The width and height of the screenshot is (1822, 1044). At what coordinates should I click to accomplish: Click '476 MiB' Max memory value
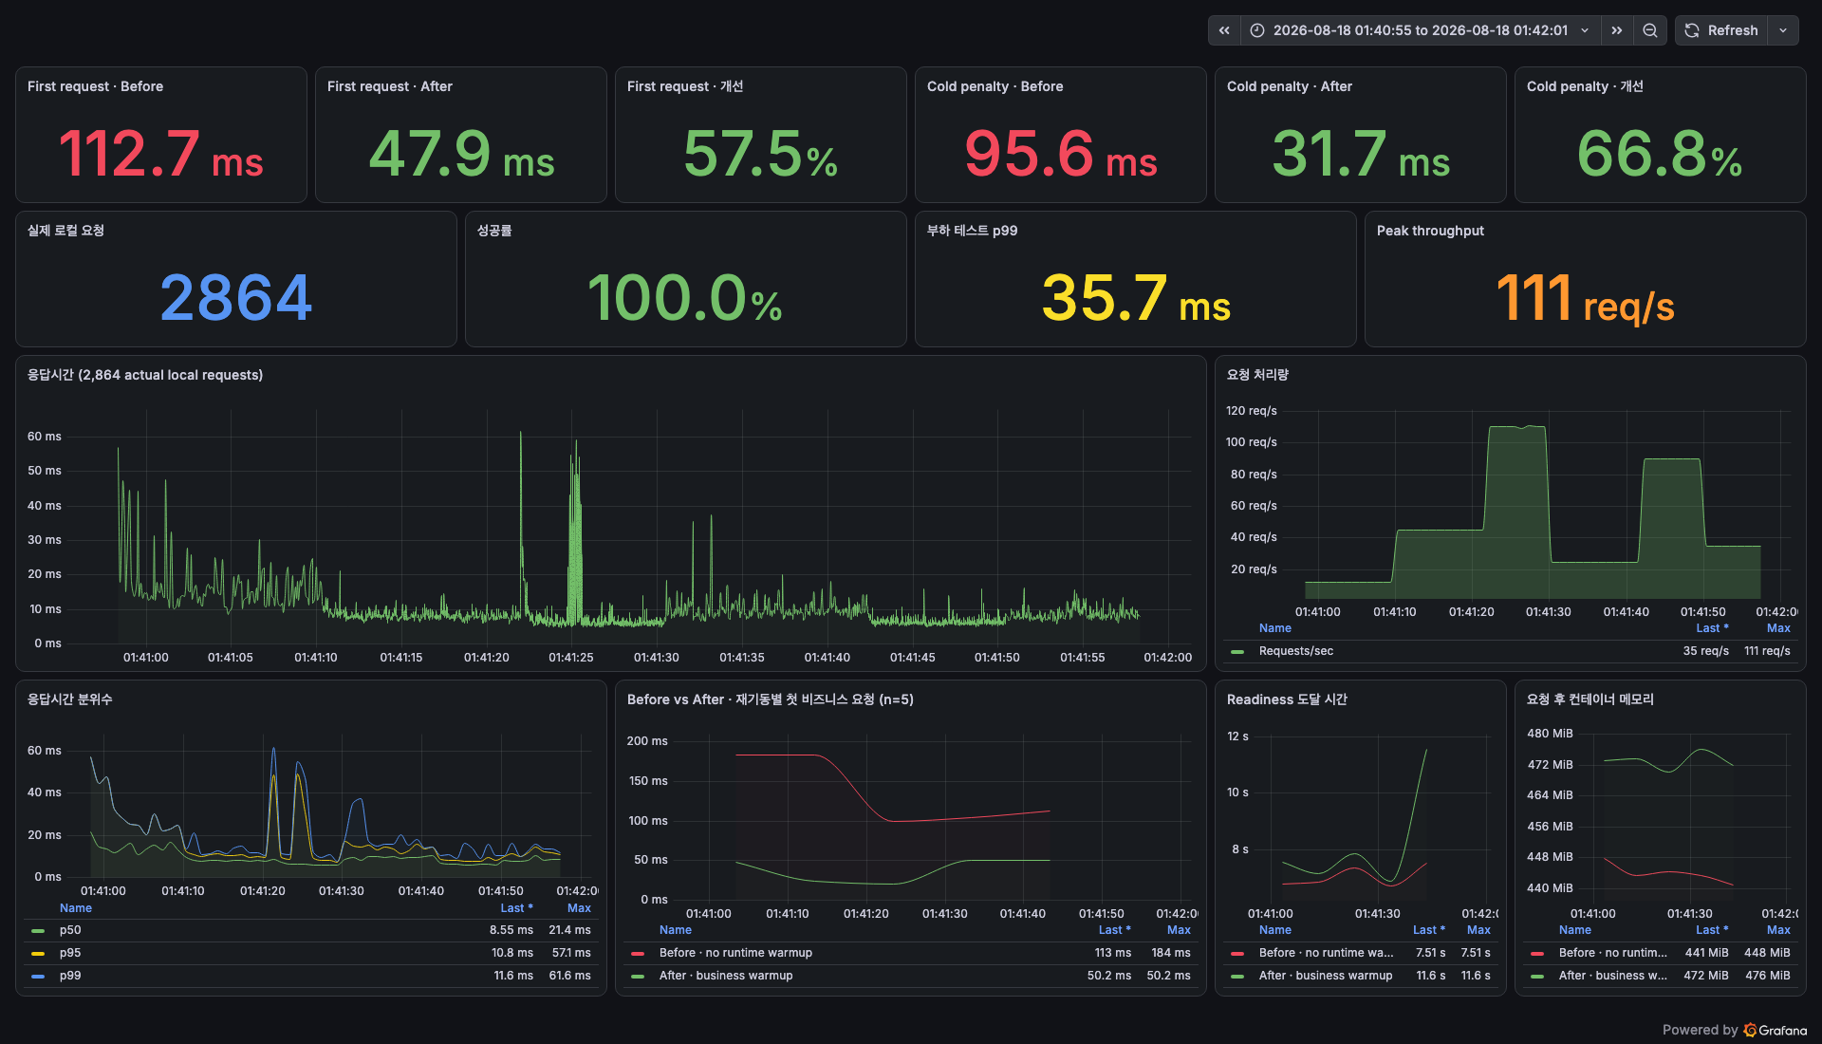coord(1768,976)
